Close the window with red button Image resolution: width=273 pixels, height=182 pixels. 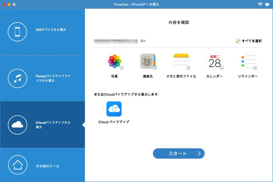tap(4, 5)
